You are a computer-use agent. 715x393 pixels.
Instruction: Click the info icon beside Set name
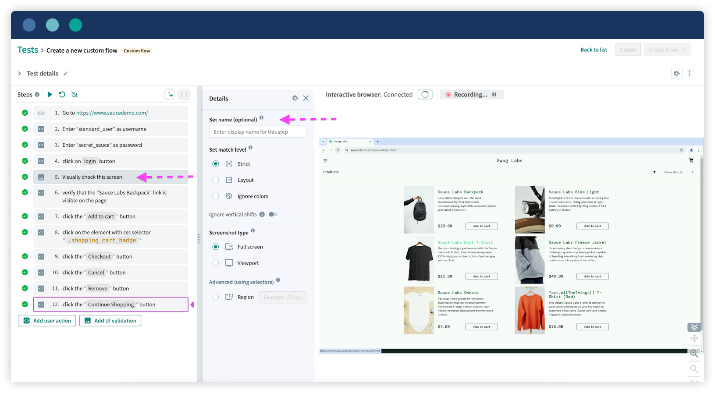pos(261,117)
